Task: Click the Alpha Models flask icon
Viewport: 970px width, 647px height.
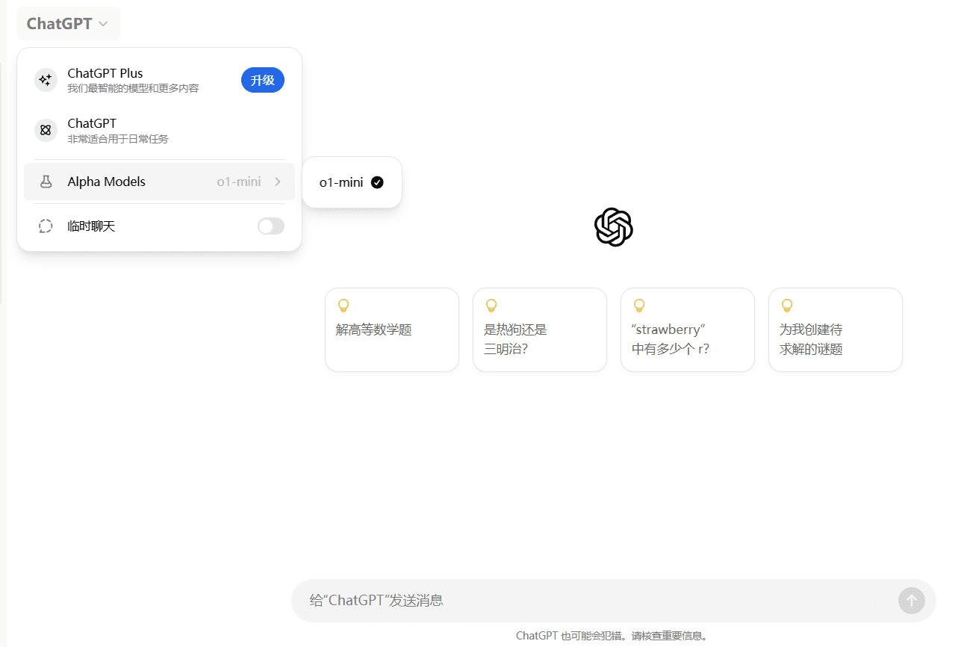Action: [46, 182]
